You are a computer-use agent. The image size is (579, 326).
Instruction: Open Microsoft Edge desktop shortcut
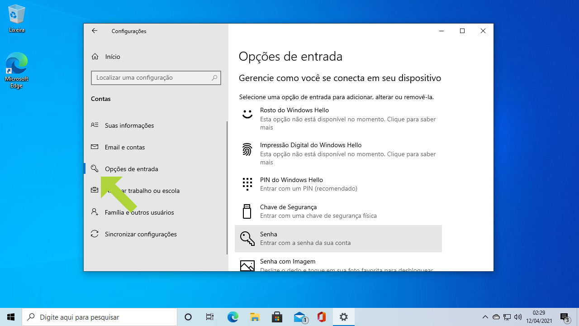coord(17,70)
